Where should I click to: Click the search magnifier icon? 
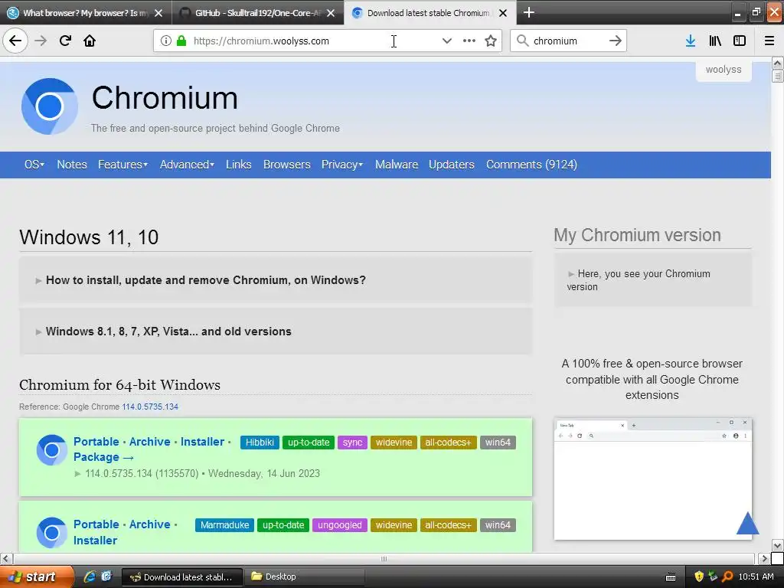[x=522, y=41]
